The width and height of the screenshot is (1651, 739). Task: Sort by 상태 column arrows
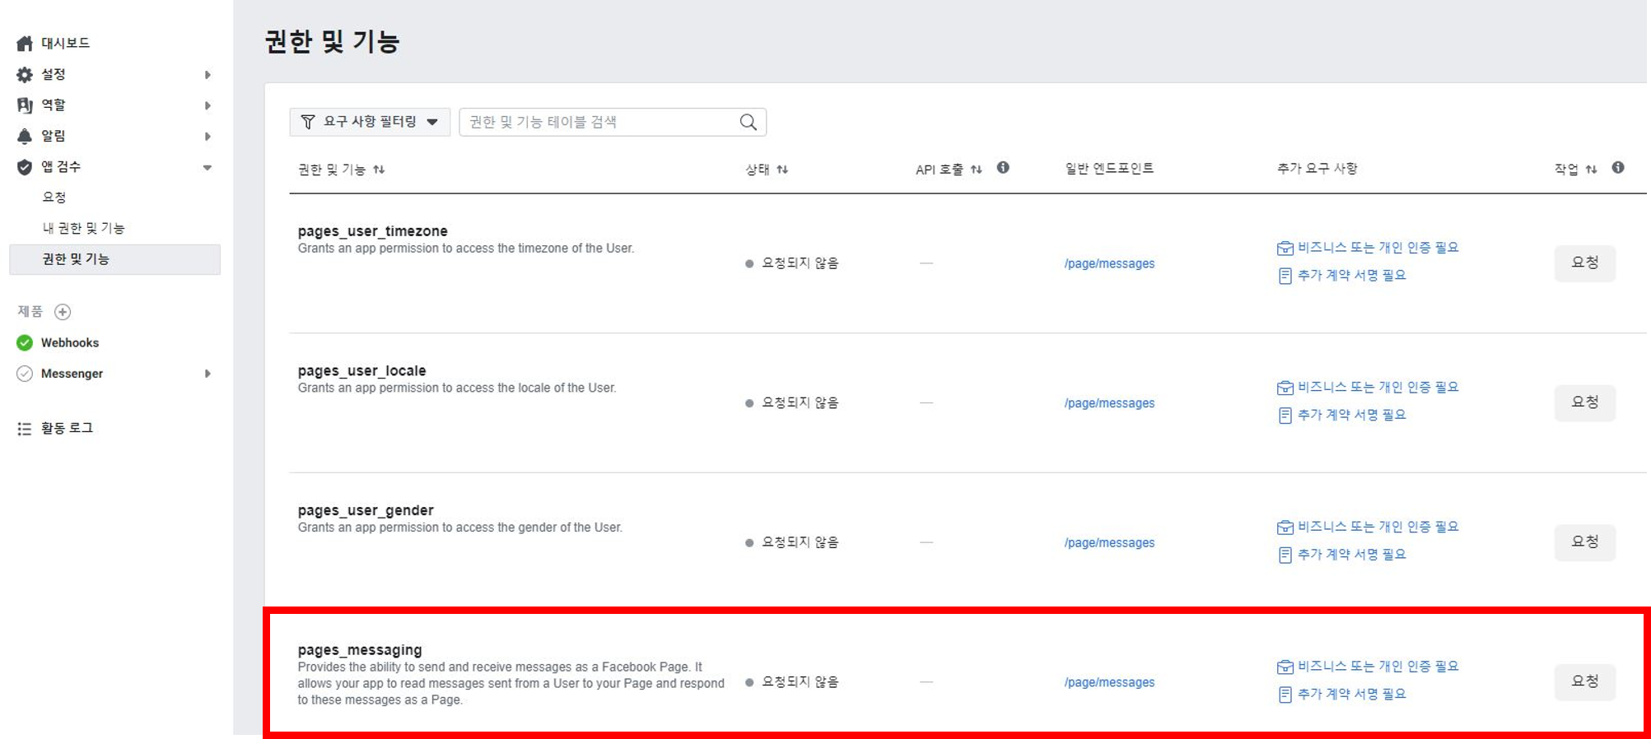tap(782, 170)
